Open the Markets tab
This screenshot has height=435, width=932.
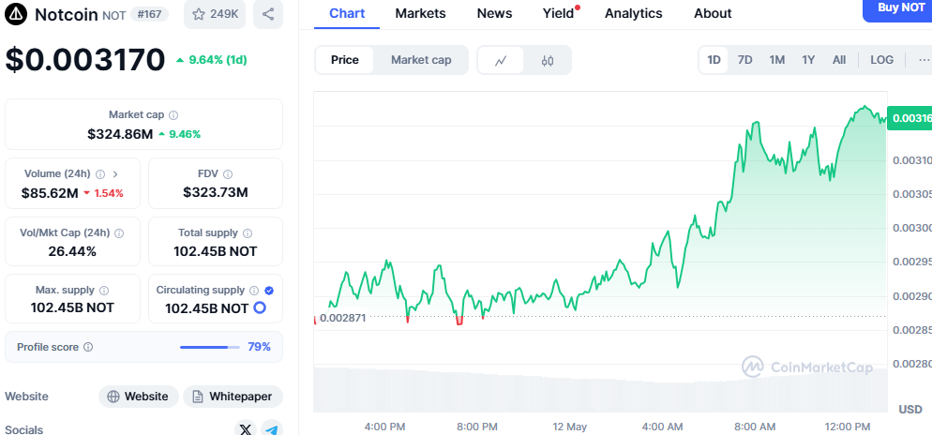[420, 13]
